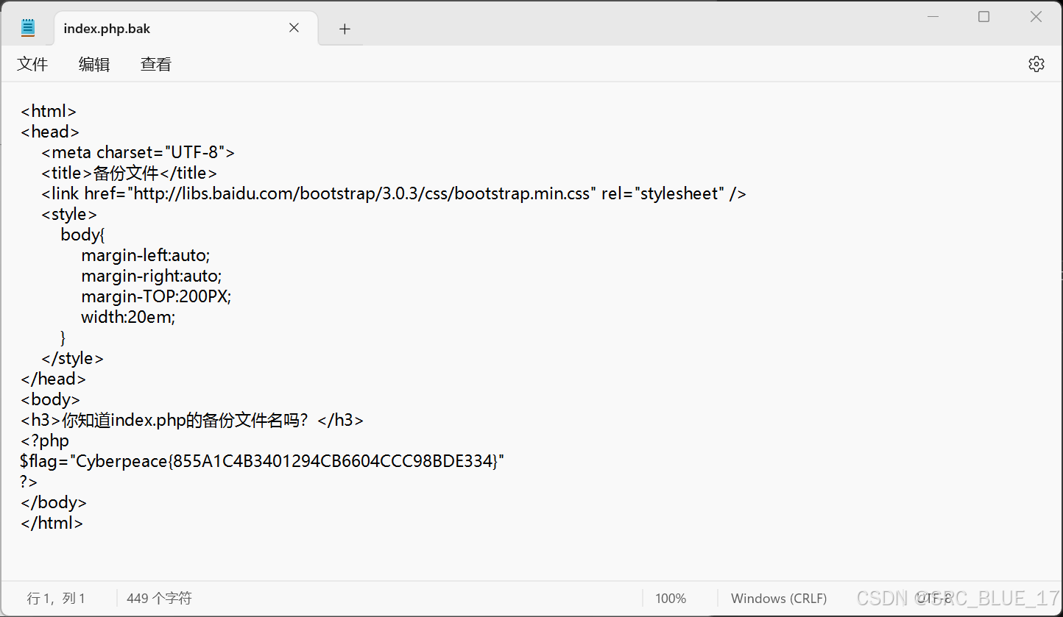Open the 编辑 menu
Image resolution: width=1063 pixels, height=617 pixels.
93,64
